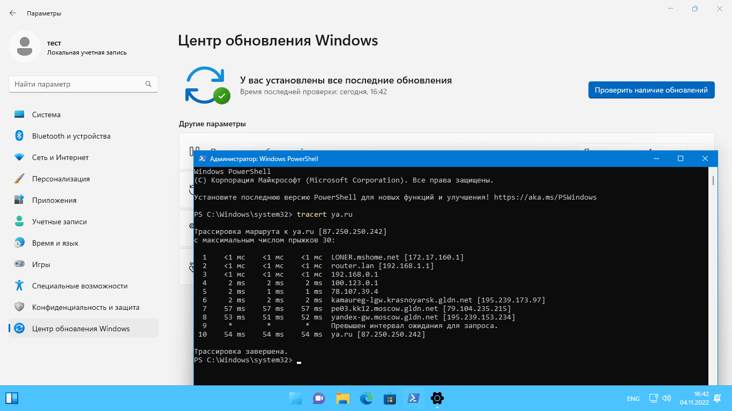Image resolution: width=732 pixels, height=411 pixels.
Task: Click the 'Другие параметры' section label
Action: click(x=212, y=124)
